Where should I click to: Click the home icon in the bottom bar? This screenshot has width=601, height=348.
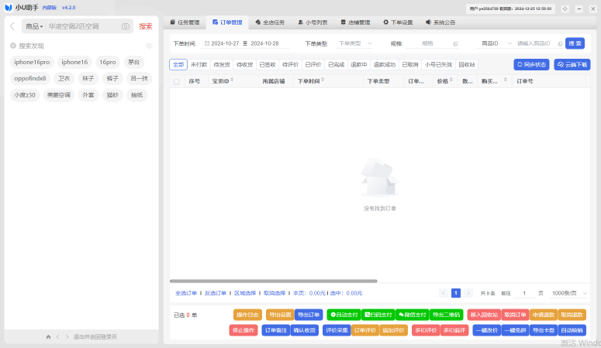(x=48, y=337)
